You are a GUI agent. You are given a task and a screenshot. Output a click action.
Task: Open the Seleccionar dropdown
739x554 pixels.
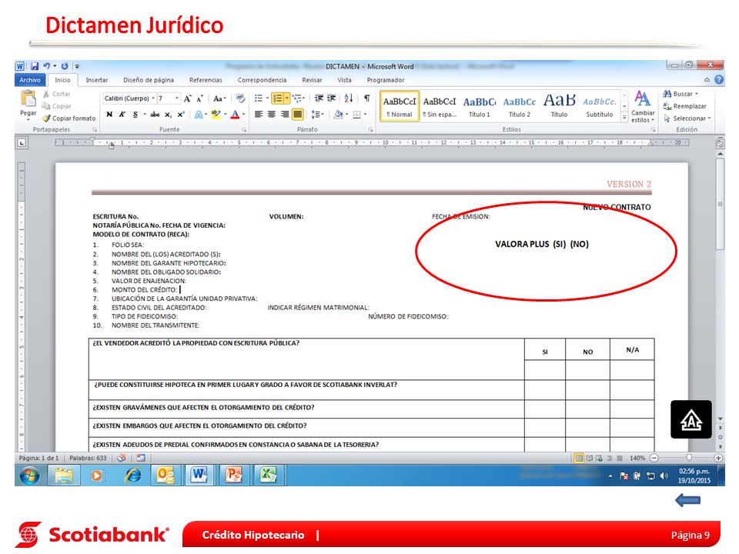click(x=687, y=118)
